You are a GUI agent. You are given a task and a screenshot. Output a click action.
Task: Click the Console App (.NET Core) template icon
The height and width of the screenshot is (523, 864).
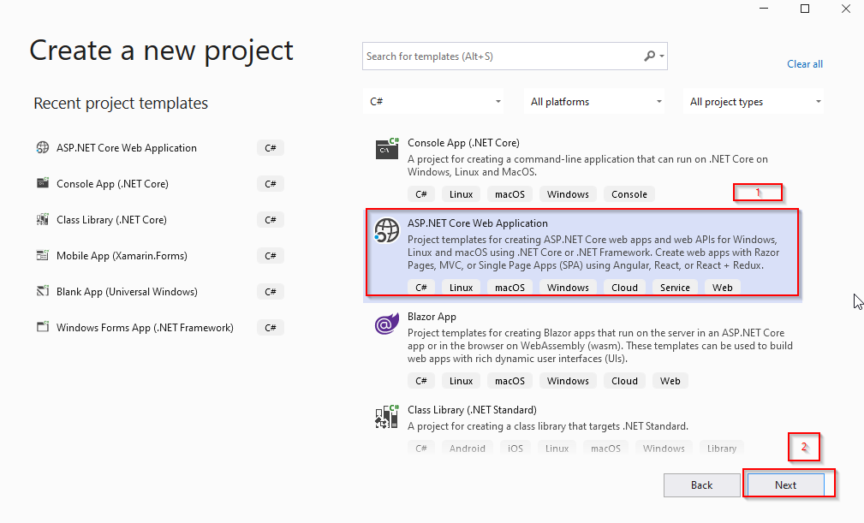(386, 147)
